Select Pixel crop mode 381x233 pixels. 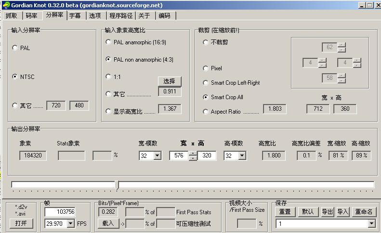click(206, 68)
